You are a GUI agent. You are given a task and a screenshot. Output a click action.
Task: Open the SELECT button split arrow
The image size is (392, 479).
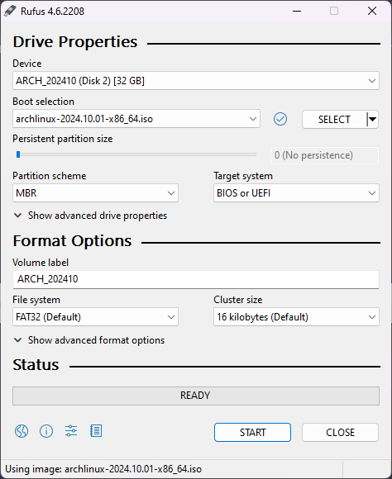pyautogui.click(x=372, y=119)
